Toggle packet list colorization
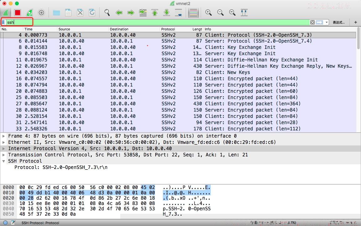 tap(193, 13)
